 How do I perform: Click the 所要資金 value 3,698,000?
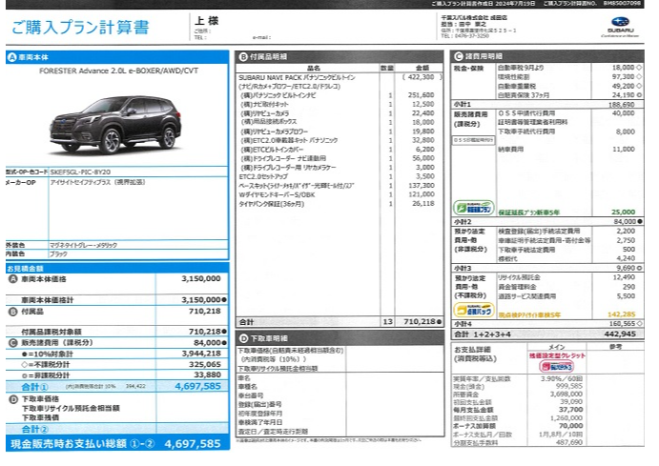(x=566, y=395)
